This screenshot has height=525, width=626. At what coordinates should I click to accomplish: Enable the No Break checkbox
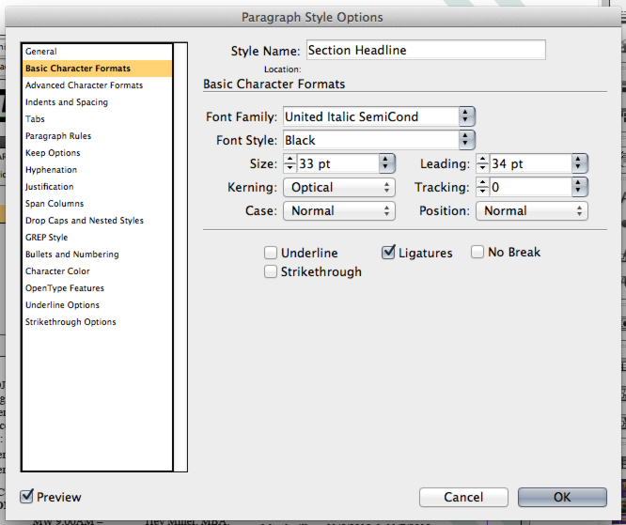point(477,252)
